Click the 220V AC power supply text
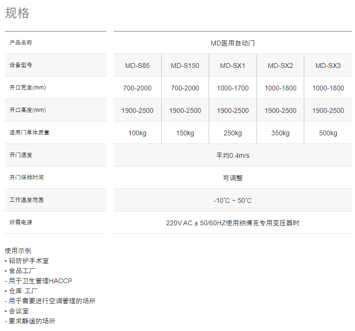This screenshot has height=331, width=355. 233,223
